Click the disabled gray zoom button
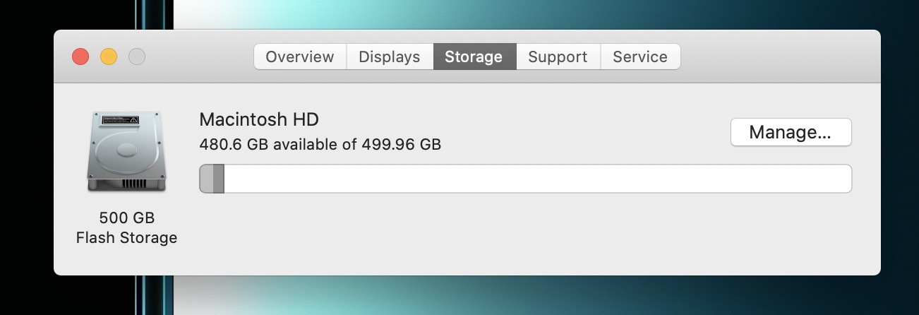This screenshot has height=315, width=919. [137, 57]
